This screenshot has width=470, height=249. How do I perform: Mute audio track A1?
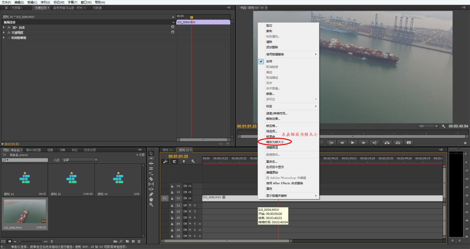tap(190, 205)
